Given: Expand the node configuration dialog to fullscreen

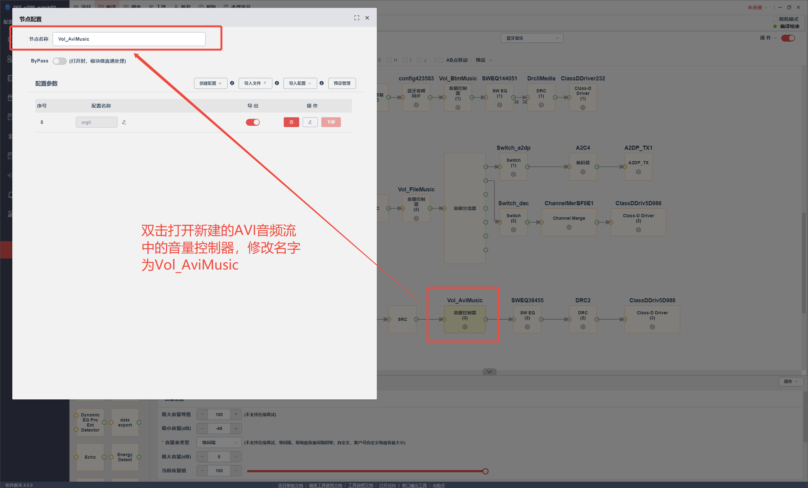Looking at the screenshot, I should pyautogui.click(x=356, y=18).
